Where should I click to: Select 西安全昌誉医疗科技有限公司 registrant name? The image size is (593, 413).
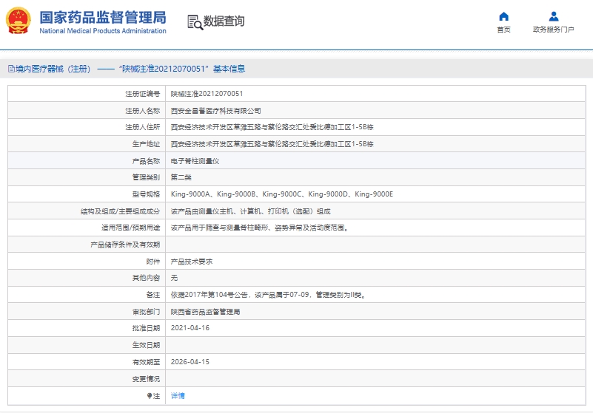216,111
